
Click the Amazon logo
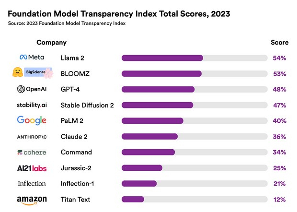pos(32,200)
